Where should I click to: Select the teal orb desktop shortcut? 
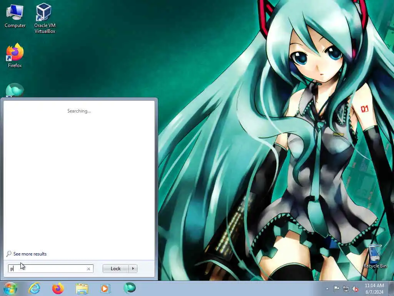pos(15,90)
